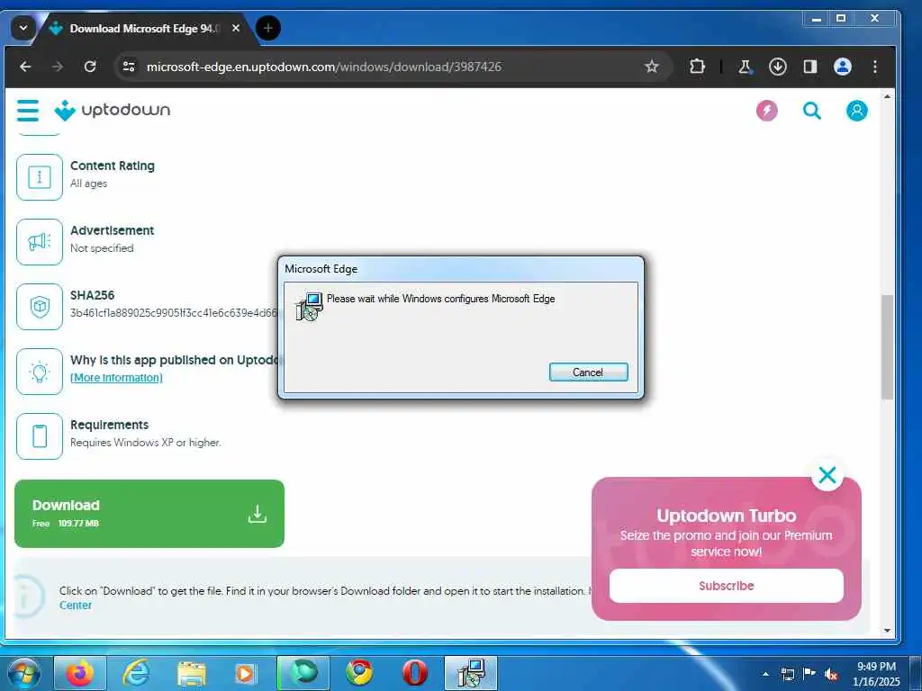
Task: Launch Opera from the taskbar
Action: [414, 673]
